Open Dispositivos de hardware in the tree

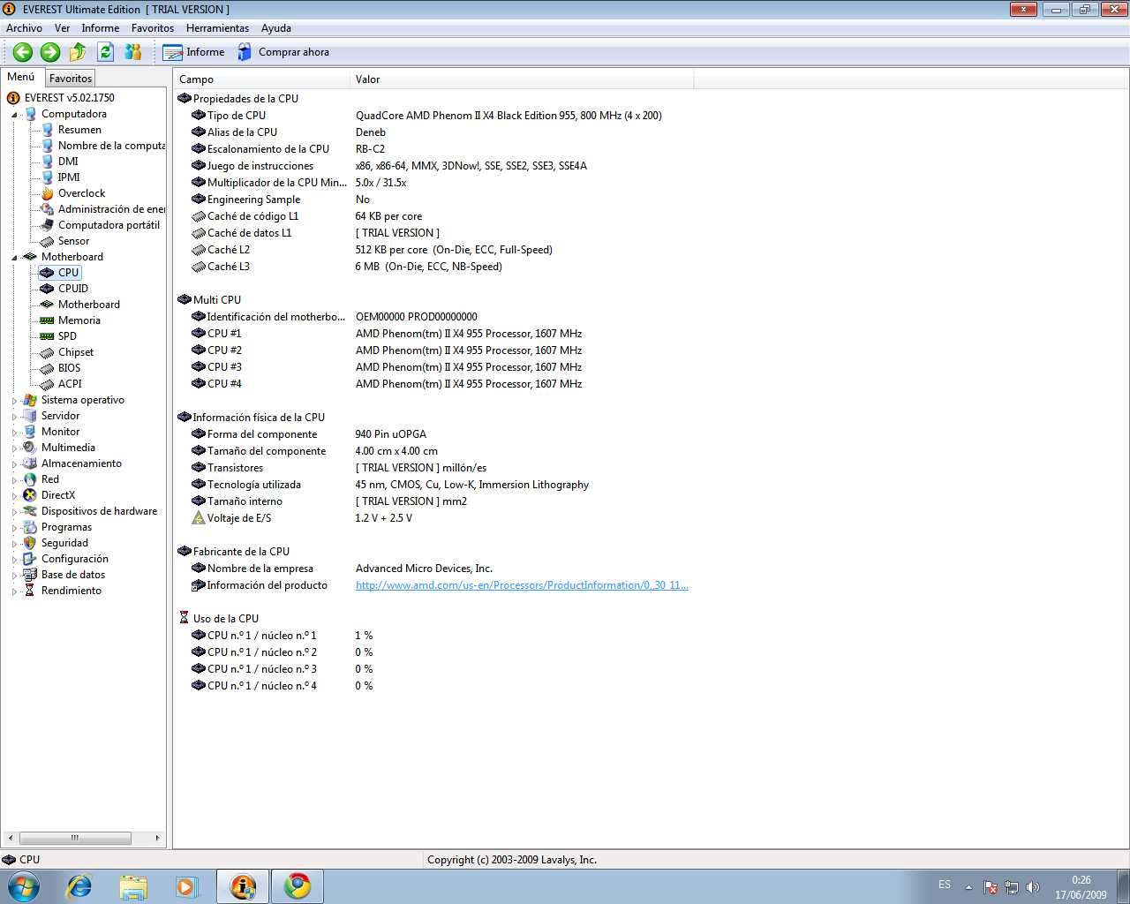(x=99, y=511)
